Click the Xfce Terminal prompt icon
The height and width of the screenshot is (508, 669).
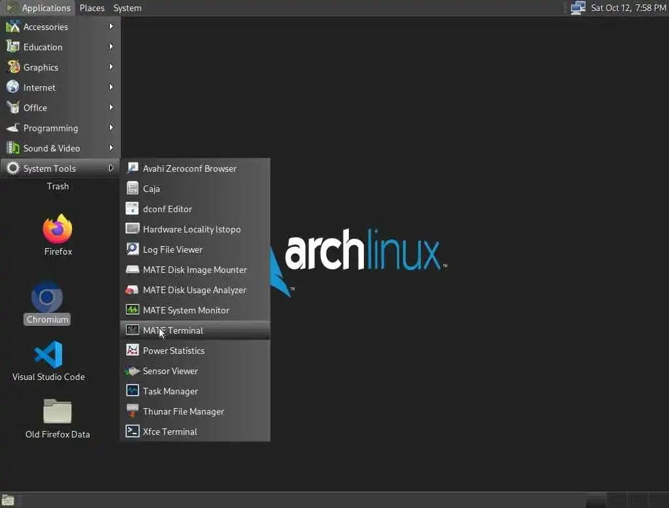(132, 431)
